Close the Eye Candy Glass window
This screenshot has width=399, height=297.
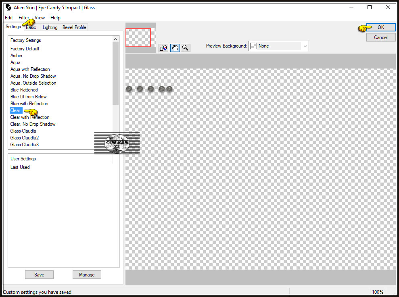(388, 7)
